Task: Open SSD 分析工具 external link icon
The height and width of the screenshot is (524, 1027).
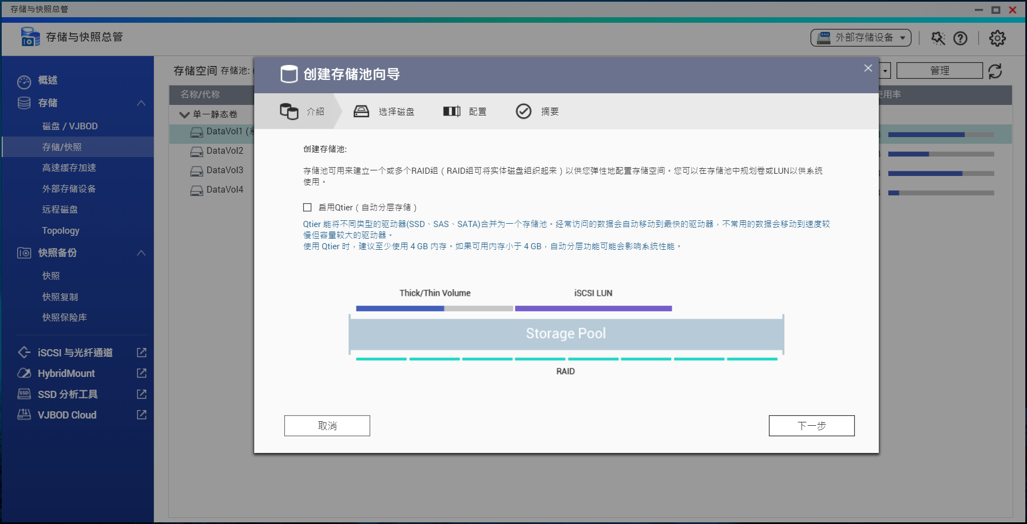Action: (x=142, y=394)
